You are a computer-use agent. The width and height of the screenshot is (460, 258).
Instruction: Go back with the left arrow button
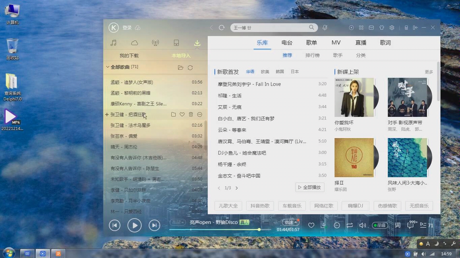pyautogui.click(x=211, y=28)
